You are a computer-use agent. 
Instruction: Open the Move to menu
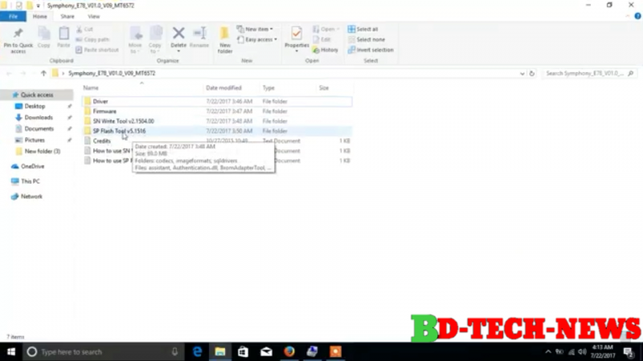(135, 39)
